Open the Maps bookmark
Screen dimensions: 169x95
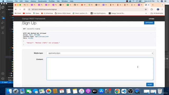36,13
